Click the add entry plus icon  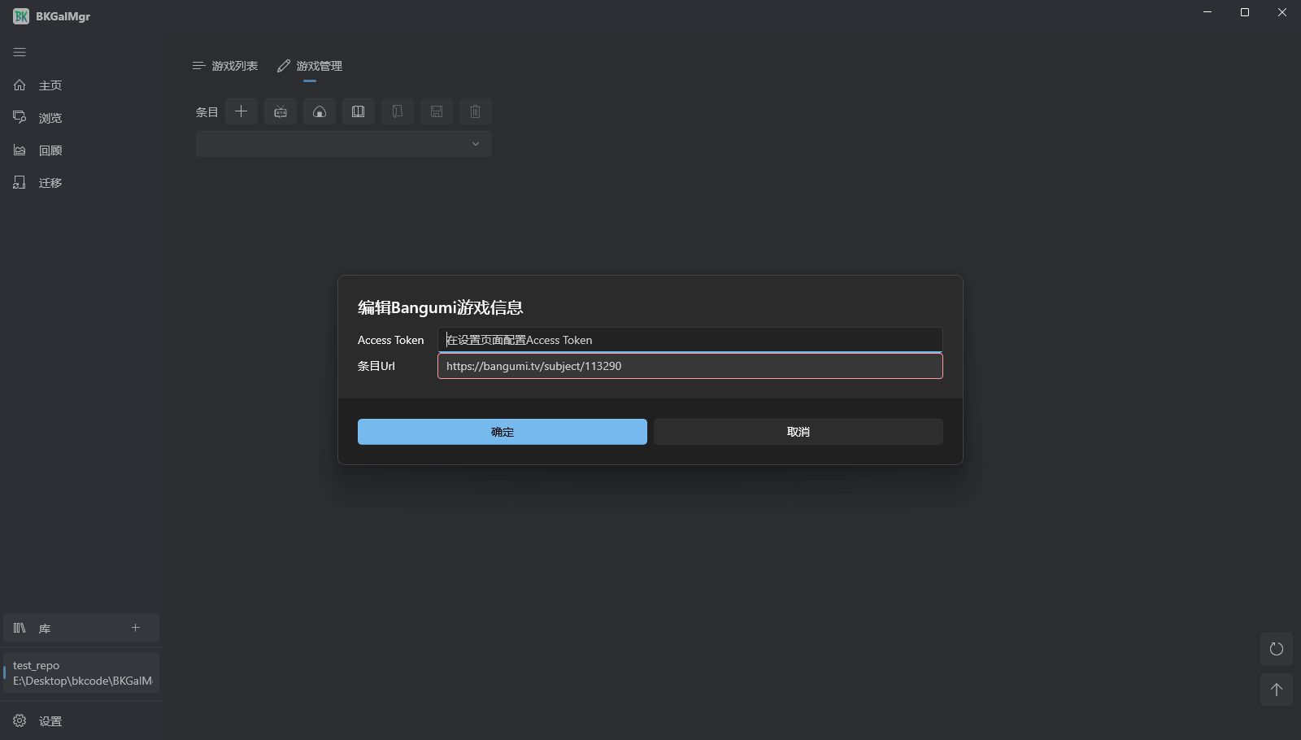(x=241, y=111)
